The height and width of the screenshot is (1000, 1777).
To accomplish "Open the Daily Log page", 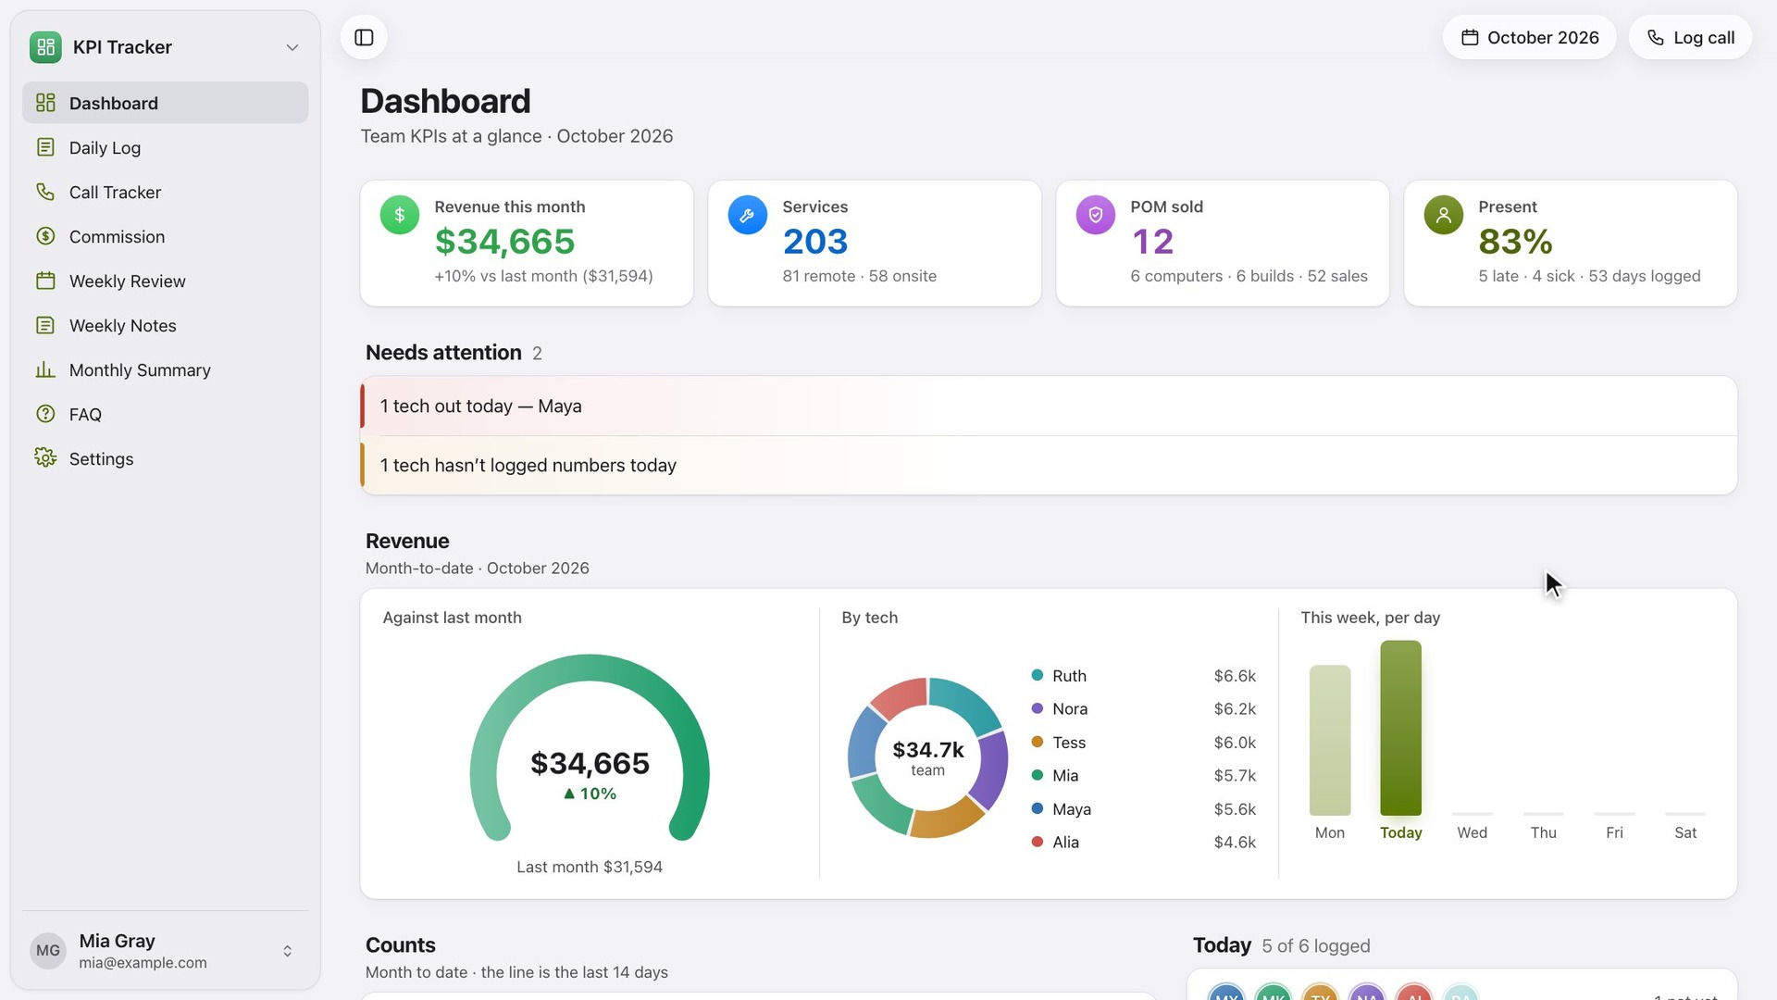I will 165,147.
